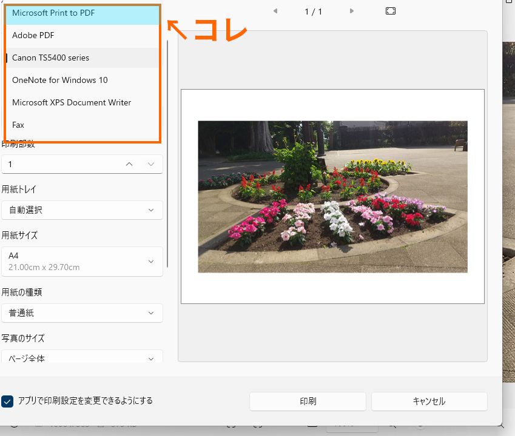Go to previous preview page arrow
Image resolution: width=515 pixels, height=436 pixels.
point(275,12)
